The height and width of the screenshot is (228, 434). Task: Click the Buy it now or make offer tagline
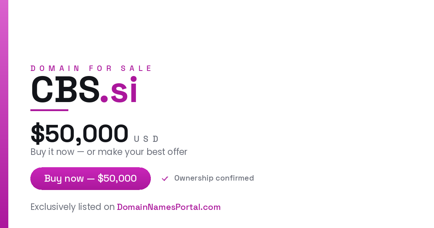[x=109, y=152]
